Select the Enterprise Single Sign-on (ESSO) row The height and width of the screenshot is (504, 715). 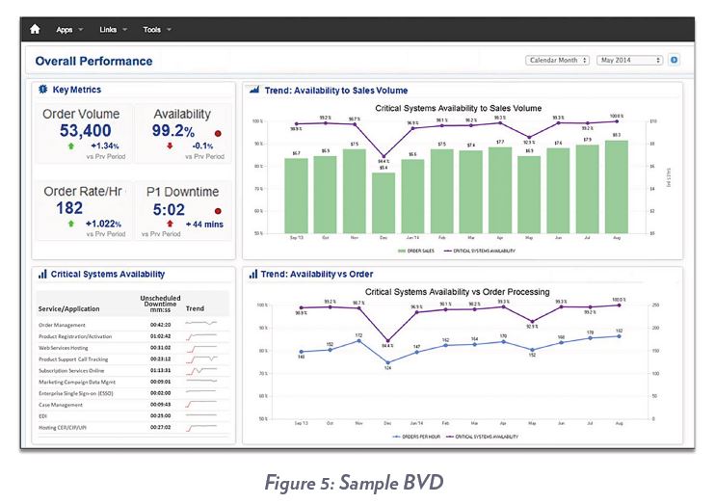(133, 393)
